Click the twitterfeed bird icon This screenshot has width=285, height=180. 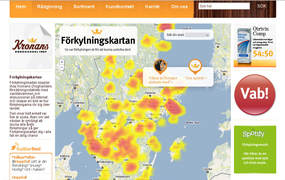pyautogui.click(x=14, y=147)
